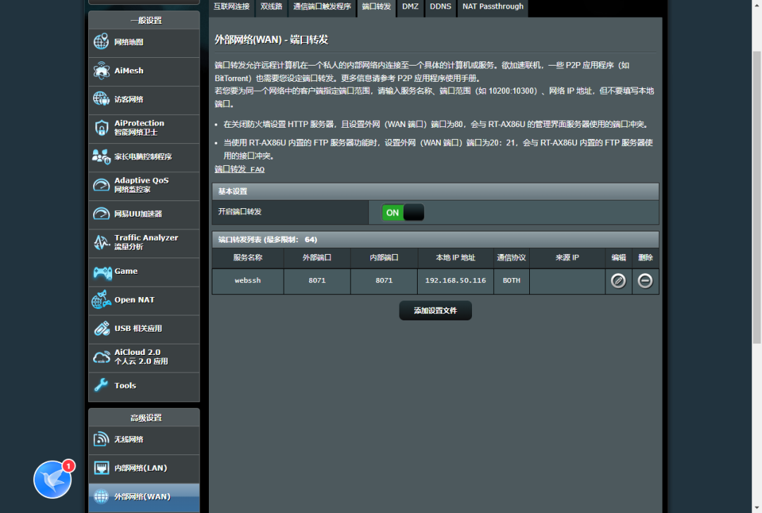Viewport: 762px width, 513px height.
Task: Edit the webssh port forwarding rule
Action: [617, 280]
